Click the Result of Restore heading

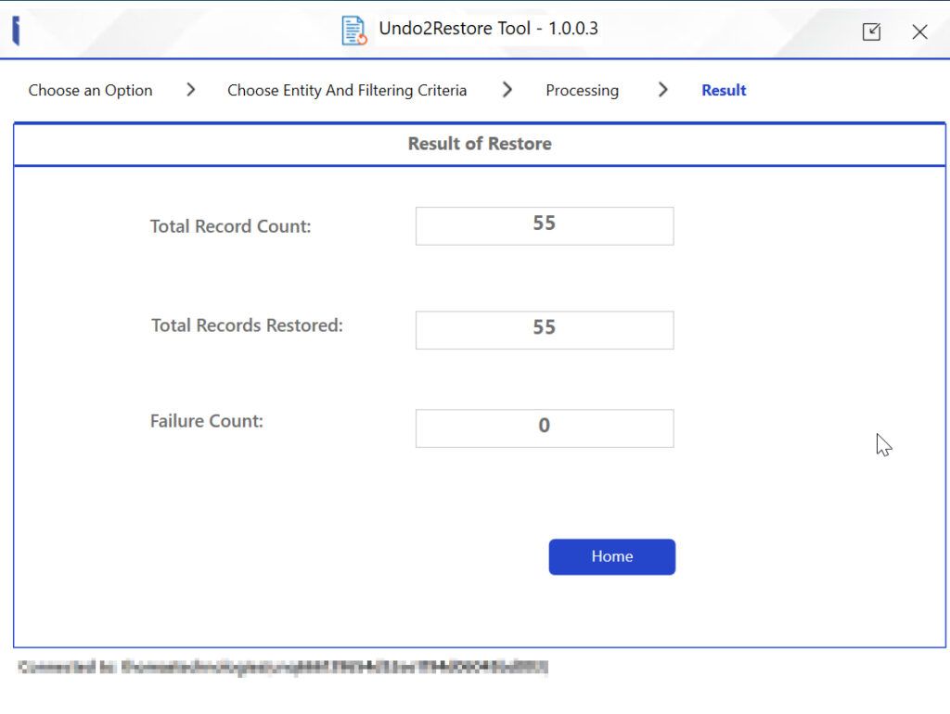click(x=480, y=144)
